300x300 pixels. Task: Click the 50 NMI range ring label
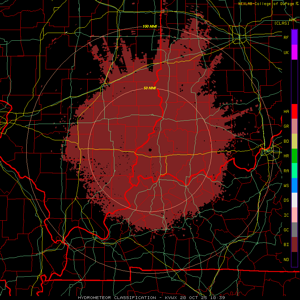coord(150,88)
